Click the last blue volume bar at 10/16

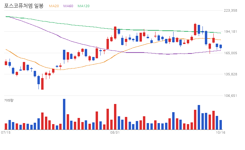coord(220,125)
